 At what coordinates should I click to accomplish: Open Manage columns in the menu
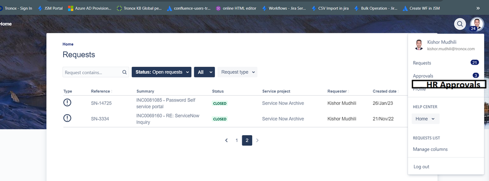click(430, 149)
